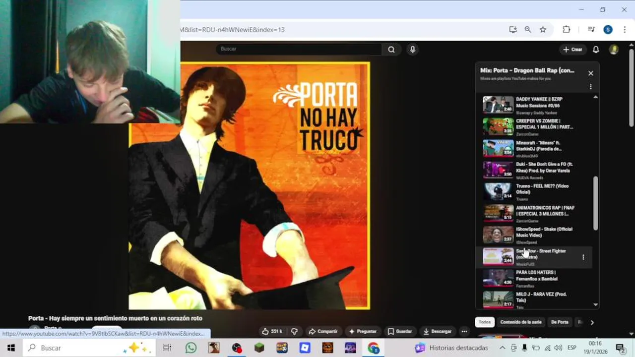Show next filter chips with right chevron
The image size is (635, 357).
tap(592, 322)
